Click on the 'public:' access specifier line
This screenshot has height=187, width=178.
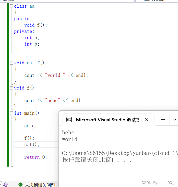[23, 19]
